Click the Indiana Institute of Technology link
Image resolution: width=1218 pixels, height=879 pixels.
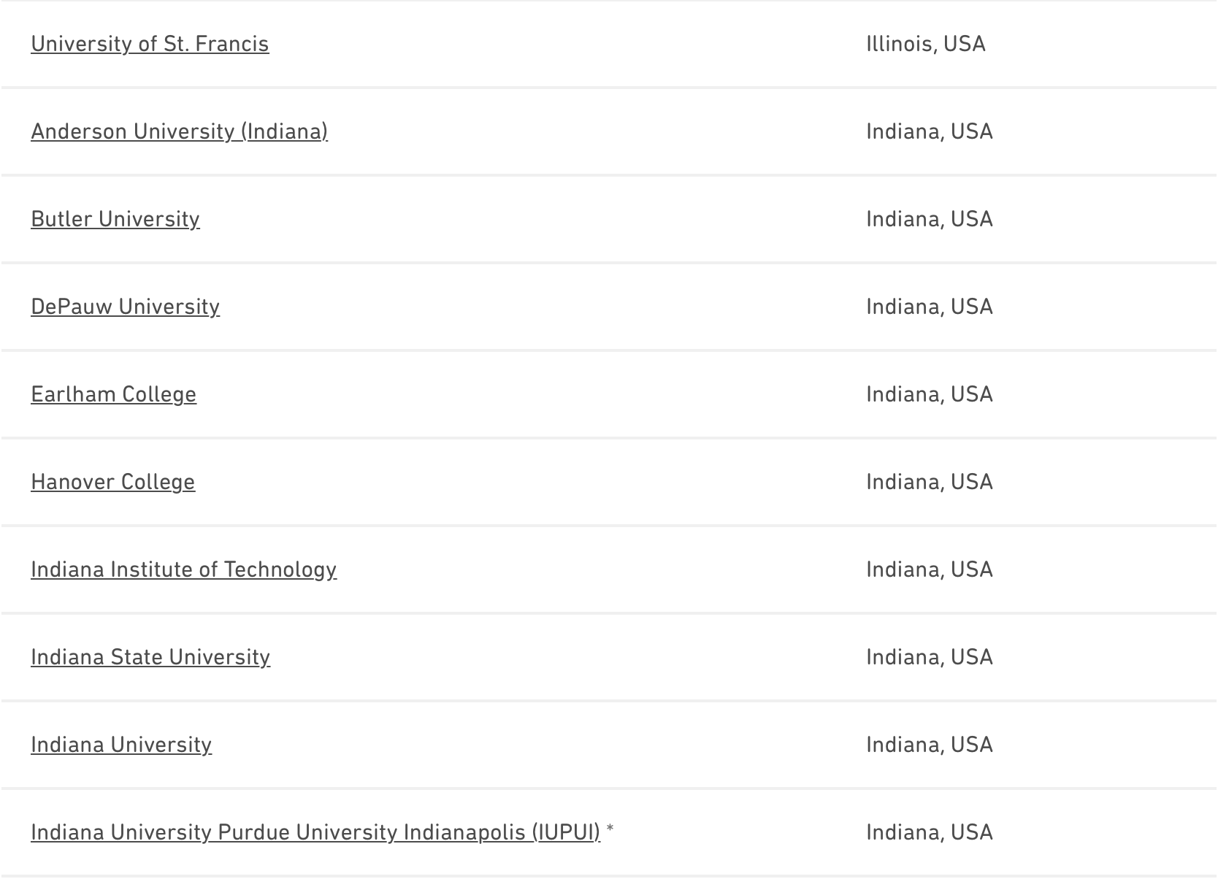183,570
